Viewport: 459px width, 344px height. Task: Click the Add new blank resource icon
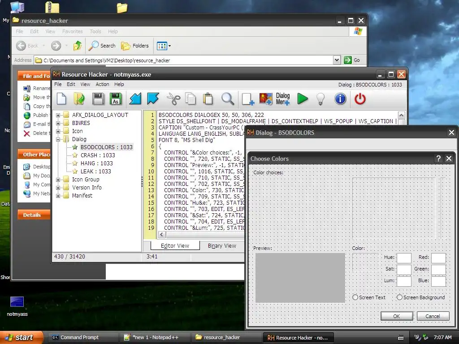(248, 99)
